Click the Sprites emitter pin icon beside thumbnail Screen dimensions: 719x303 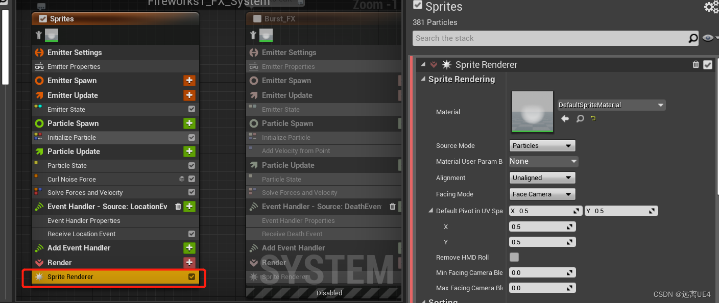[x=38, y=35]
